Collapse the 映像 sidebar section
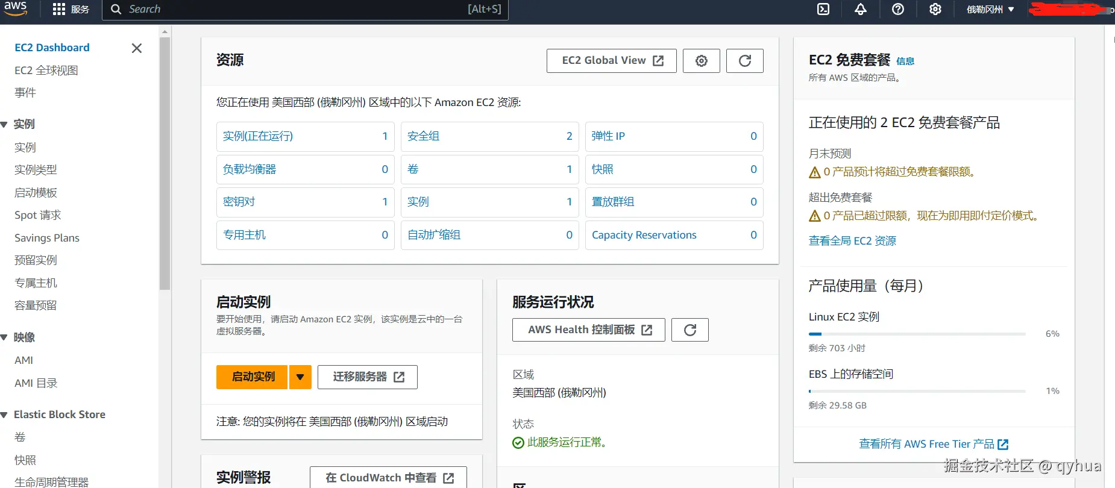Image resolution: width=1115 pixels, height=488 pixels. pyautogui.click(x=4, y=337)
